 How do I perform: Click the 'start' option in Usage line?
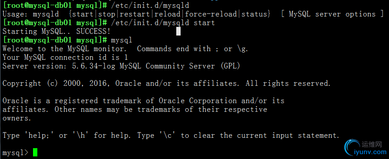point(82,14)
